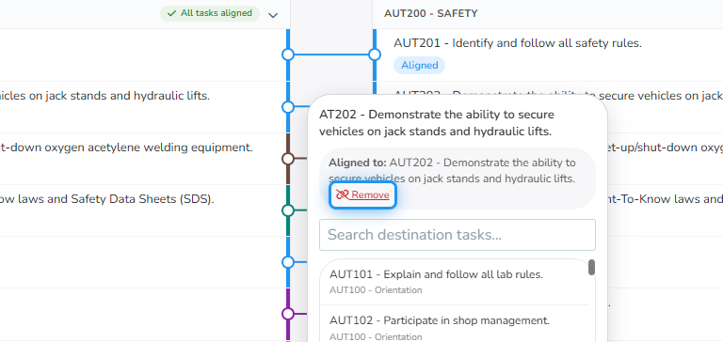Click the AUT200 - SAFETY header
The image size is (723, 342).
click(x=430, y=14)
